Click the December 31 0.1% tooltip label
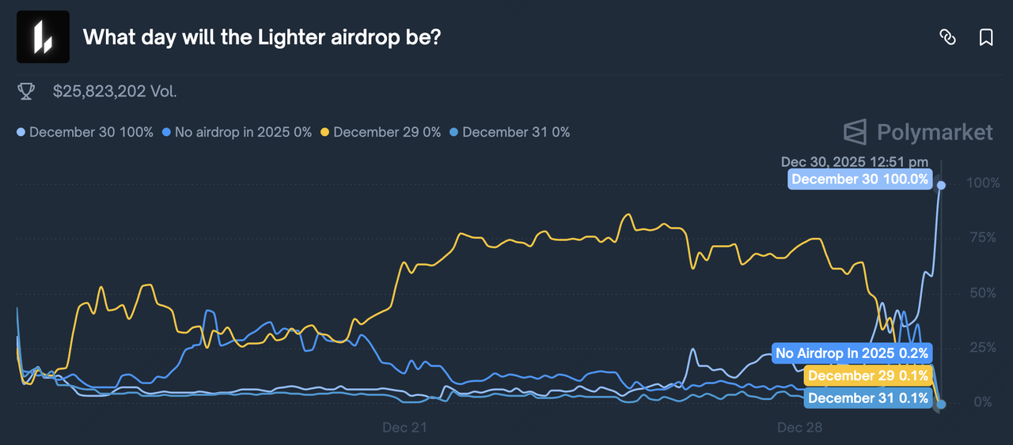This screenshot has height=445, width=1013. [867, 398]
